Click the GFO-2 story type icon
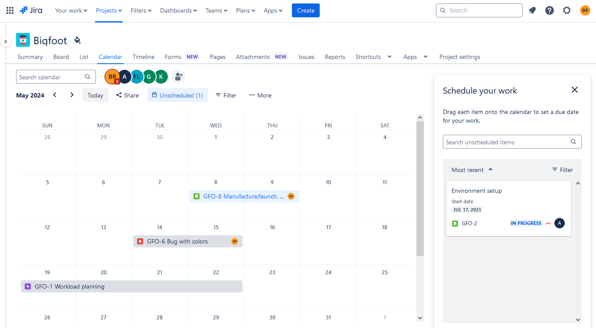This screenshot has height=328, width=596. [455, 224]
